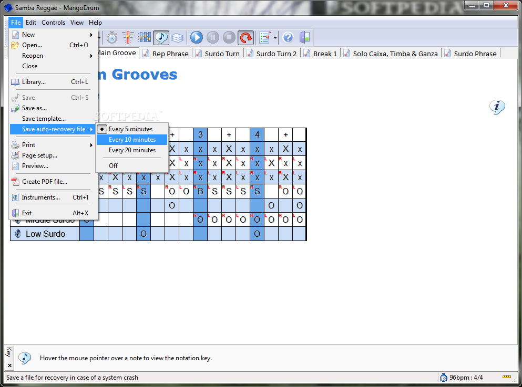Open the Help menu
Screen dimensions: 522x387
(x=95, y=23)
